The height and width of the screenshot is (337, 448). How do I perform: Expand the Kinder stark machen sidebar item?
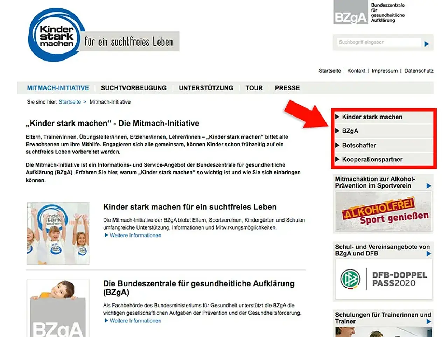pyautogui.click(x=372, y=117)
